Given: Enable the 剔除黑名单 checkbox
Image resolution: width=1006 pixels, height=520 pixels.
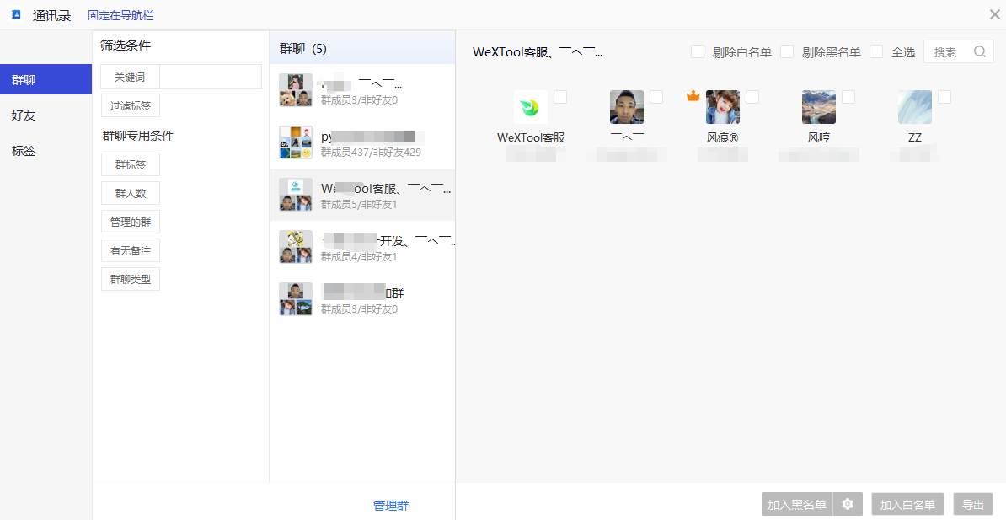Looking at the screenshot, I should pyautogui.click(x=787, y=51).
